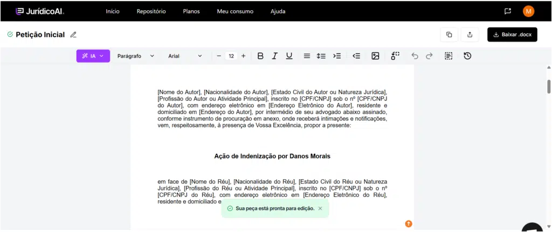The image size is (552, 232).
Task: Click the scrollbar up arrow
Action: point(548,67)
